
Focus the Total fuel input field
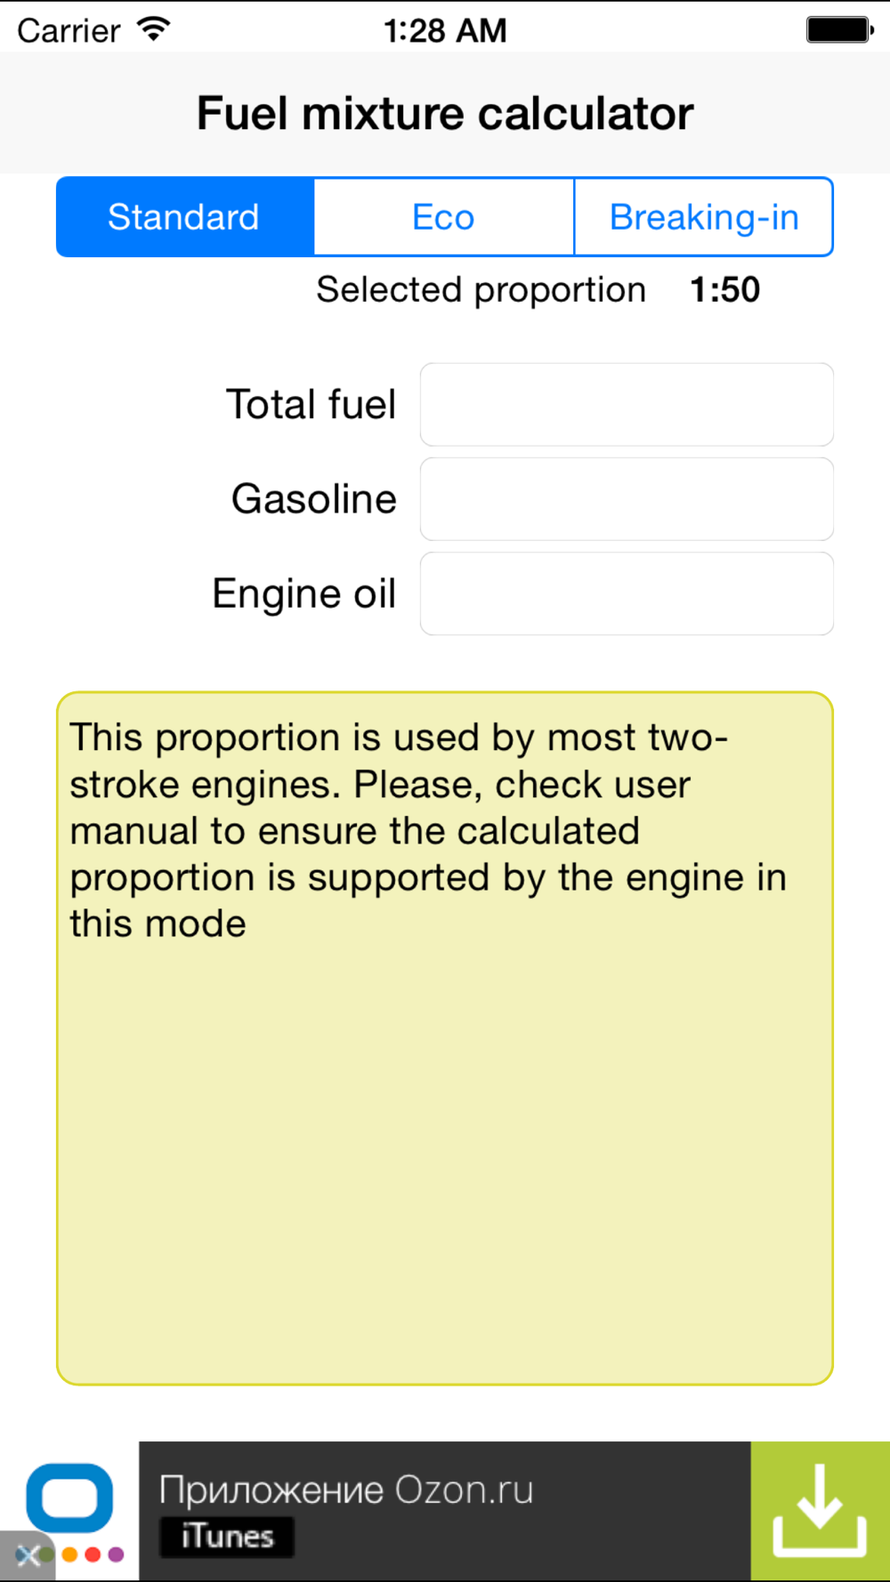pyautogui.click(x=627, y=404)
